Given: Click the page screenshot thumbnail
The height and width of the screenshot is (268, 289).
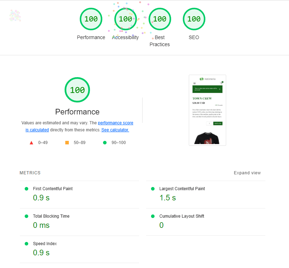Looking at the screenshot, I should (x=207, y=110).
